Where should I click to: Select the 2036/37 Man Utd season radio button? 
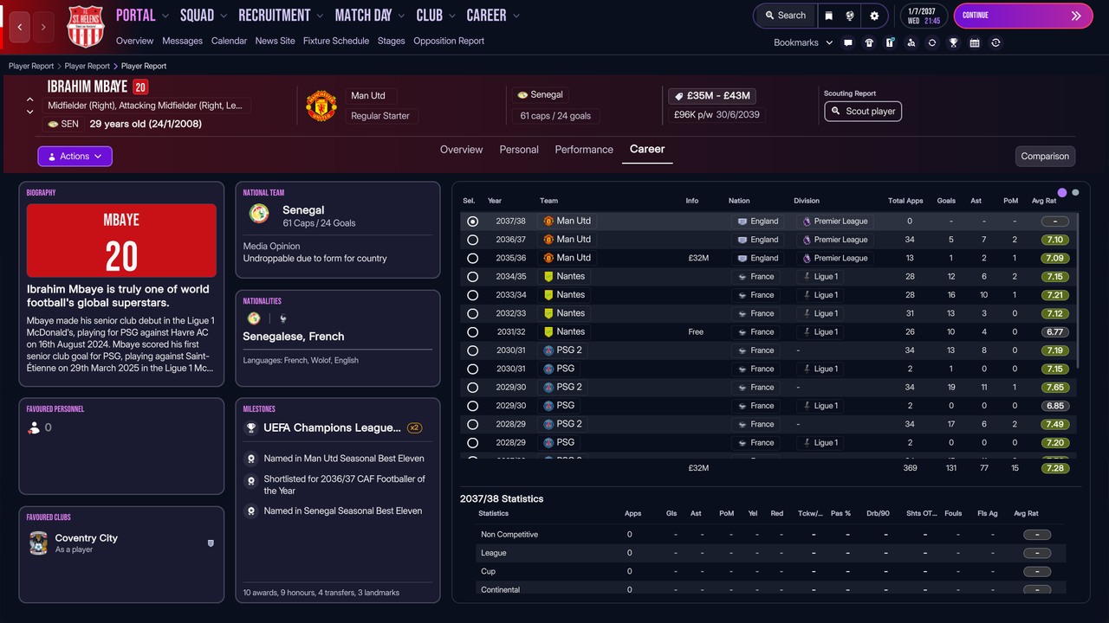(472, 240)
